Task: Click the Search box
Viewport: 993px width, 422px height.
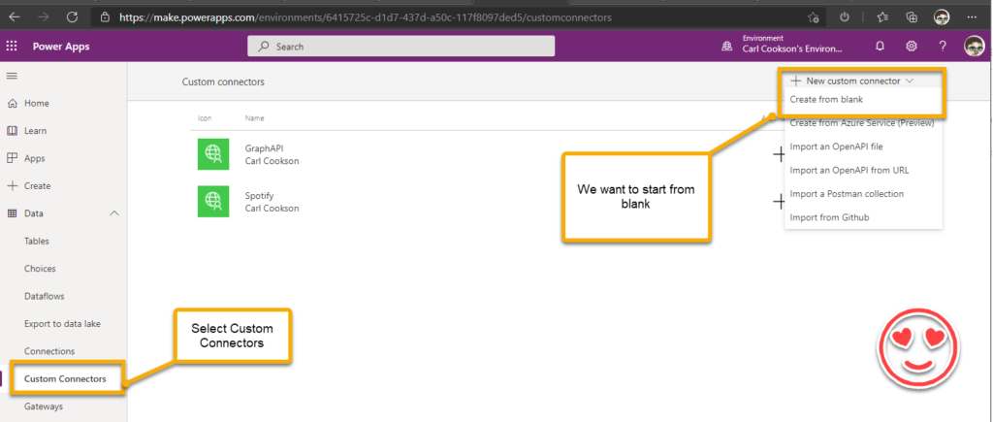Action: coord(400,47)
